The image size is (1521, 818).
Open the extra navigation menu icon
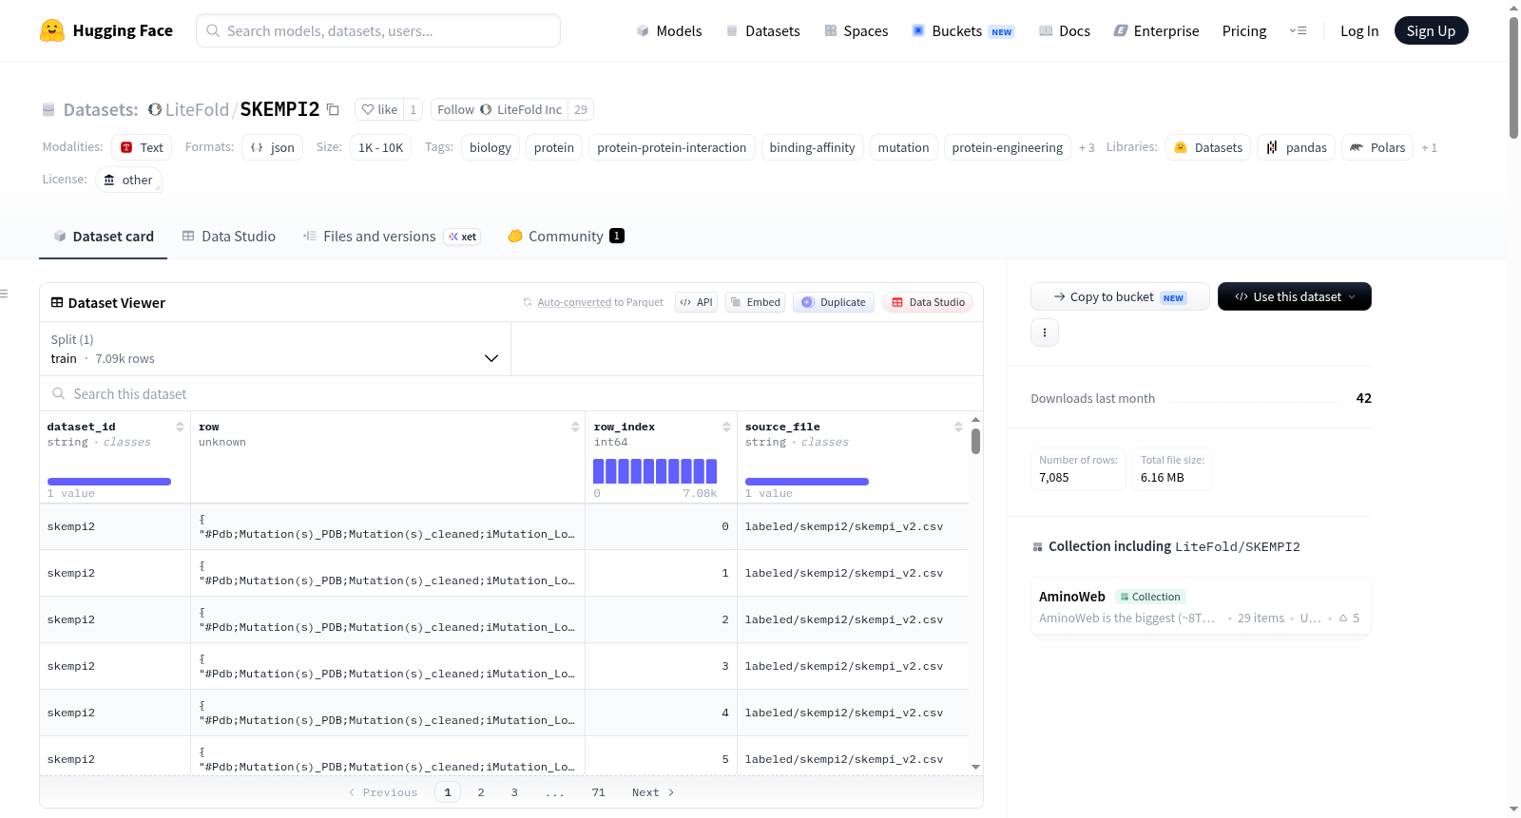pyautogui.click(x=1298, y=30)
